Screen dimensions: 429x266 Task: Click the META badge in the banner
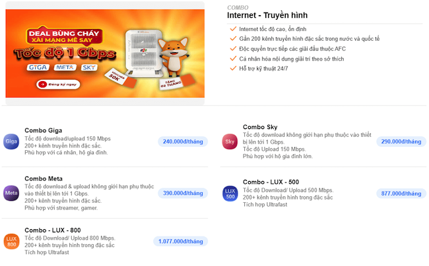(65, 67)
